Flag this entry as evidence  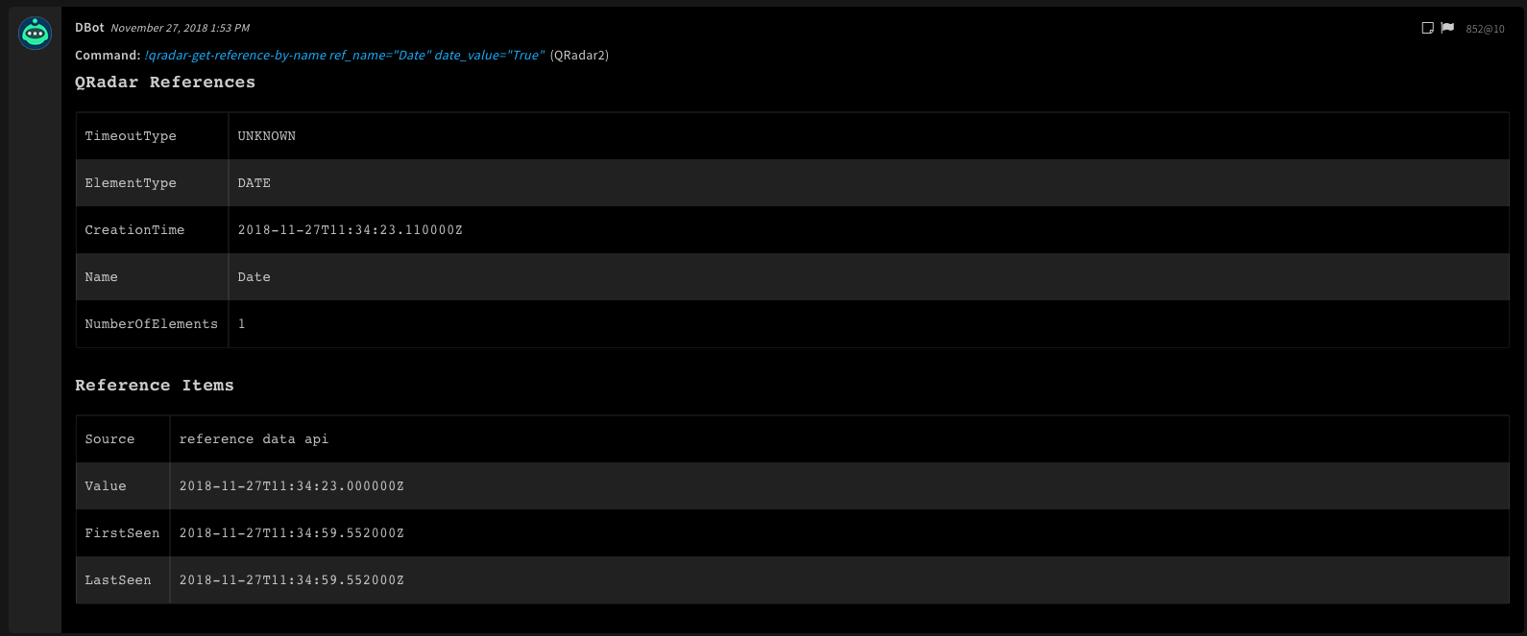1447,28
